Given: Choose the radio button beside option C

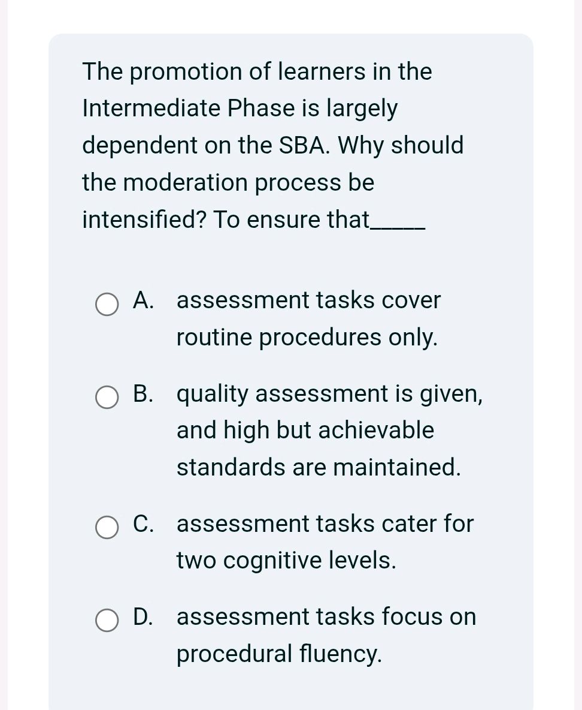Looking at the screenshot, I should (107, 528).
